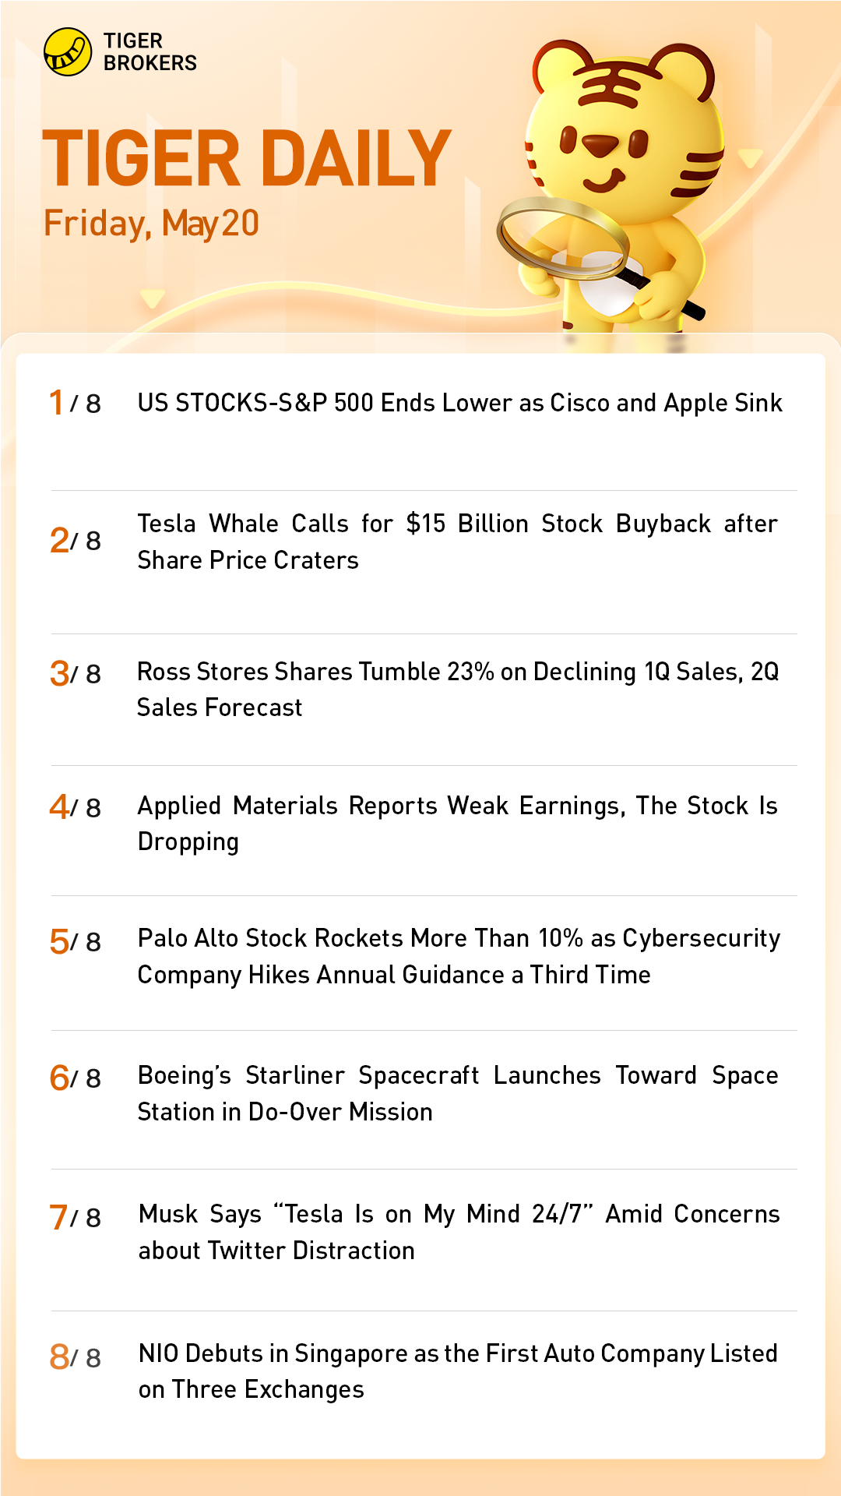This screenshot has height=1496, width=841.
Task: Open NIO Debuts in Singapore headline
Action: click(x=457, y=1371)
